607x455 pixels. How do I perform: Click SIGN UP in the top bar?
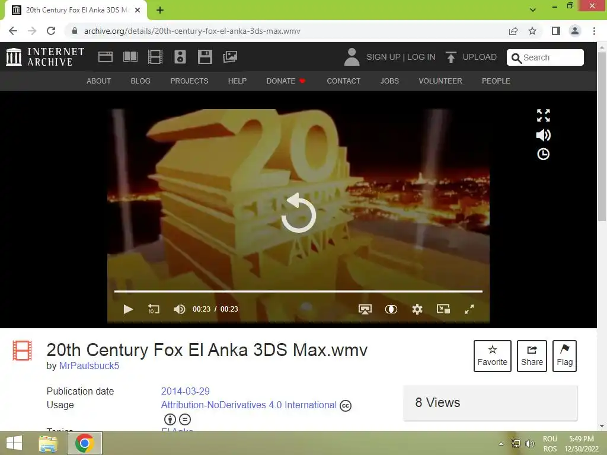pos(384,57)
